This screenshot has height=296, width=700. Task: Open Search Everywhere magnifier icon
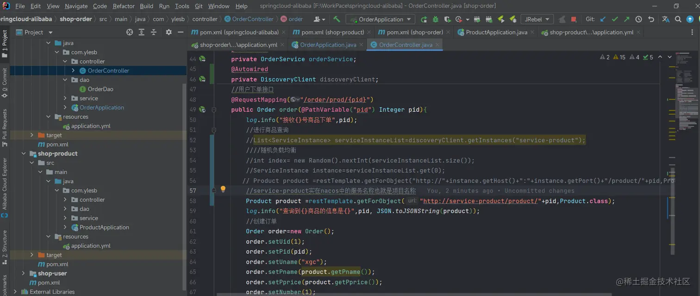tap(678, 19)
